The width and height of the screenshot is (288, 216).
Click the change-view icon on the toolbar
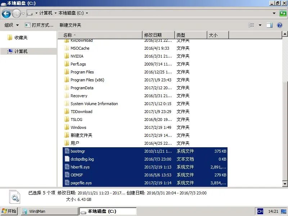pos(251,25)
